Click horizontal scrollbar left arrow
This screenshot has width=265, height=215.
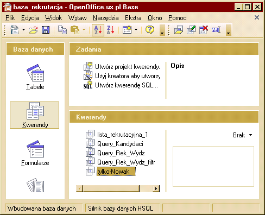click(79, 188)
